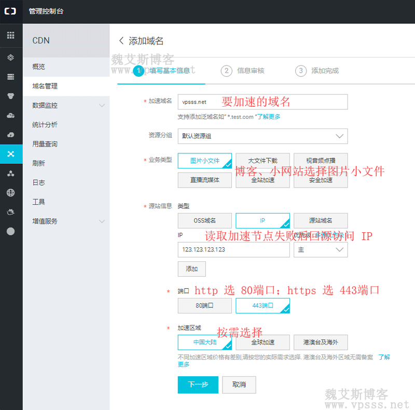This screenshot has width=415, height=410.
Task: Open the 资源分组 dropdown
Action: pyautogui.click(x=262, y=136)
